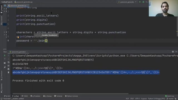
Task: Click the warning stripe marker on the editor scrollbar
Action: [177, 31]
